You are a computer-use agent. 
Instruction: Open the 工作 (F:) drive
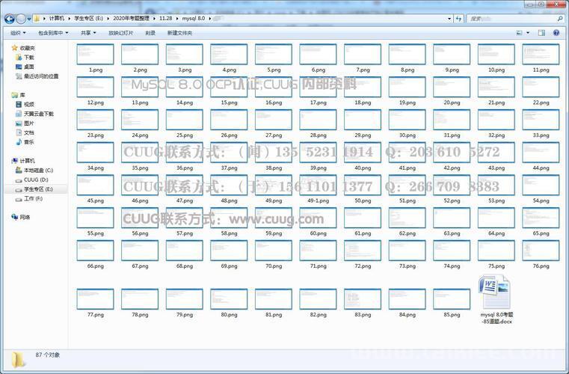[29, 199]
